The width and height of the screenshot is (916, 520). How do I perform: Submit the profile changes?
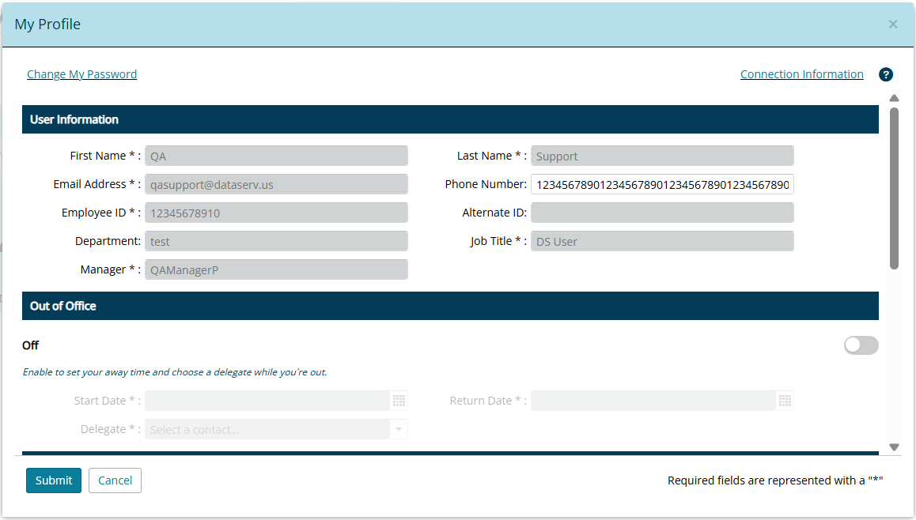tap(54, 480)
